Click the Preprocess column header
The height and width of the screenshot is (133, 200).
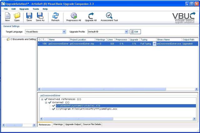point(122,40)
